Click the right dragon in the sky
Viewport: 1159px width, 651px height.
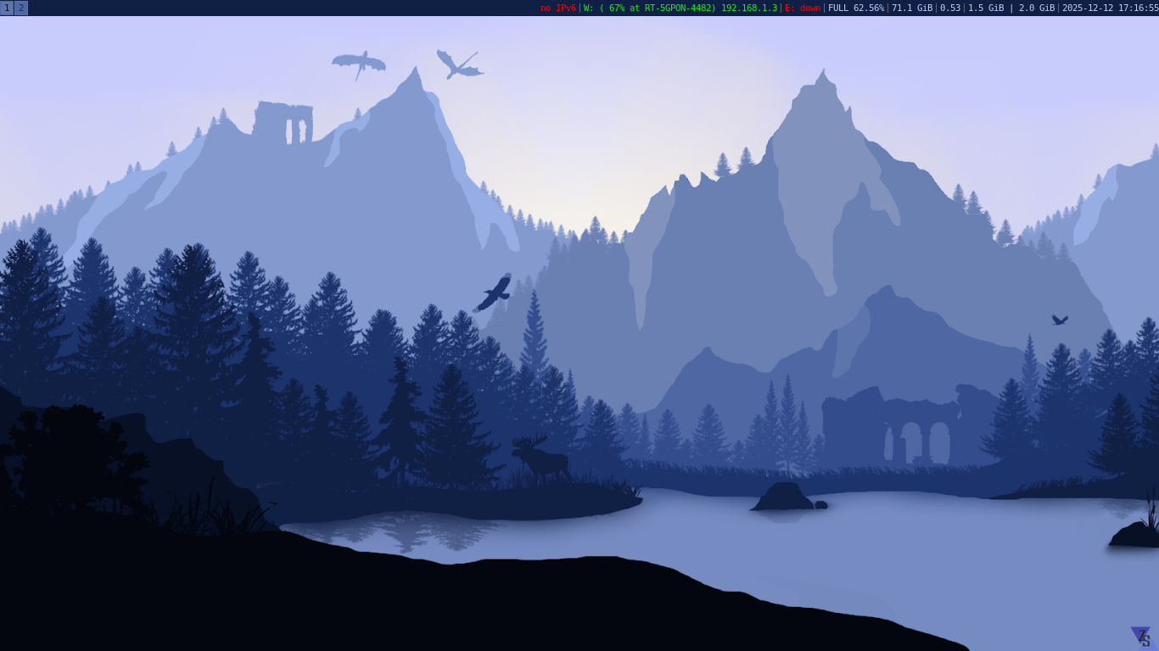tap(458, 65)
